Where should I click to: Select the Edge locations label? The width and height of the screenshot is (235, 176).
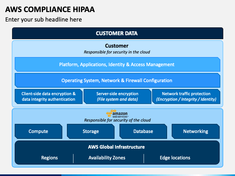175,158
